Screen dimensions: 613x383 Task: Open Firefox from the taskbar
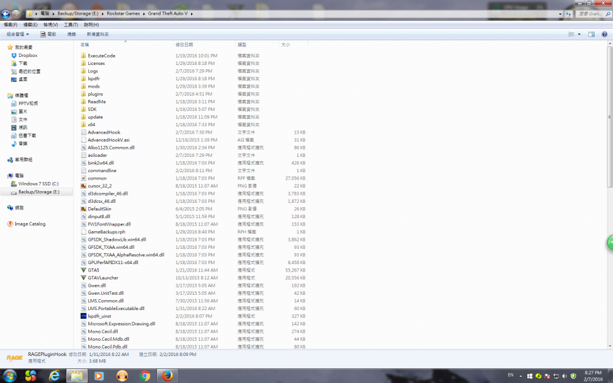tap(167, 376)
